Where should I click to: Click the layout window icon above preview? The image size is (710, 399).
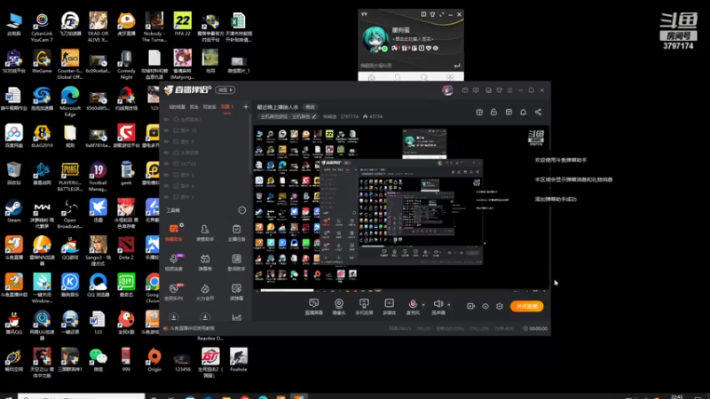(509, 113)
